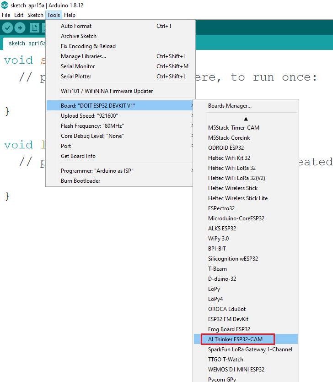Select WEMOS D1 MINI ESP32 board
333x382 pixels.
pyautogui.click(x=246, y=370)
